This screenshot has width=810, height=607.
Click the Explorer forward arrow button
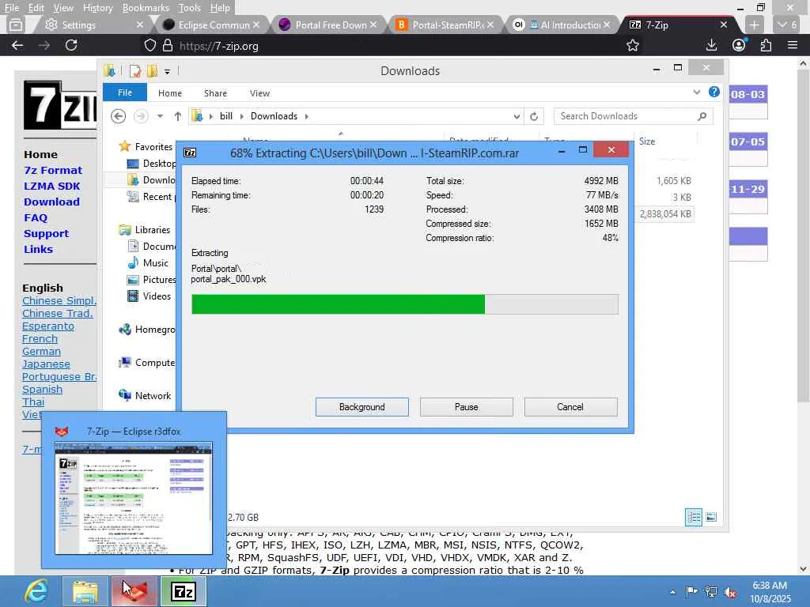click(141, 116)
